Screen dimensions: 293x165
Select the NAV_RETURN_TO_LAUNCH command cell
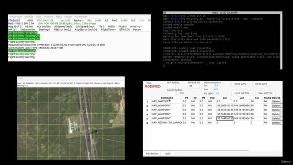(167, 123)
